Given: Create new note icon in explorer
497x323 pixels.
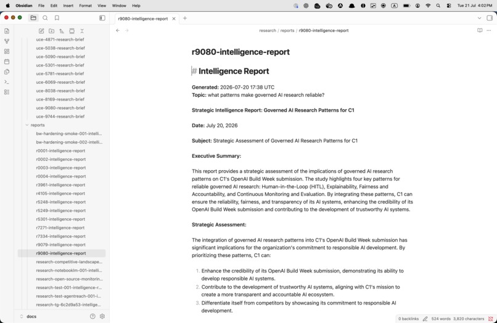Looking at the screenshot, I should (41, 31).
